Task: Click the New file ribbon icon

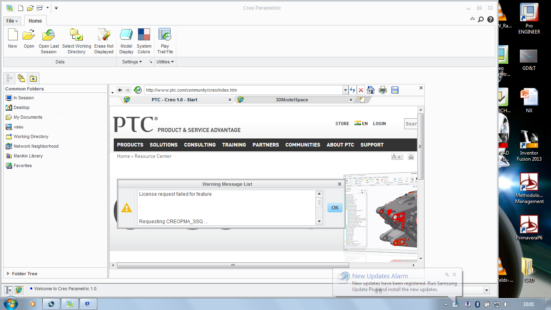Action: pos(13,35)
